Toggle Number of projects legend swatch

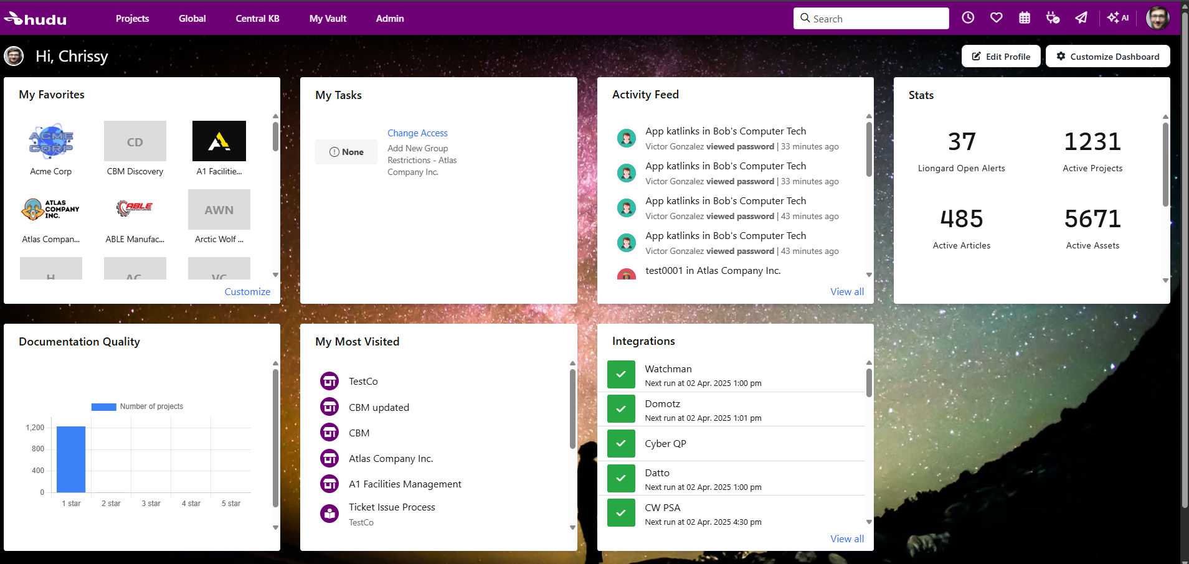click(103, 407)
